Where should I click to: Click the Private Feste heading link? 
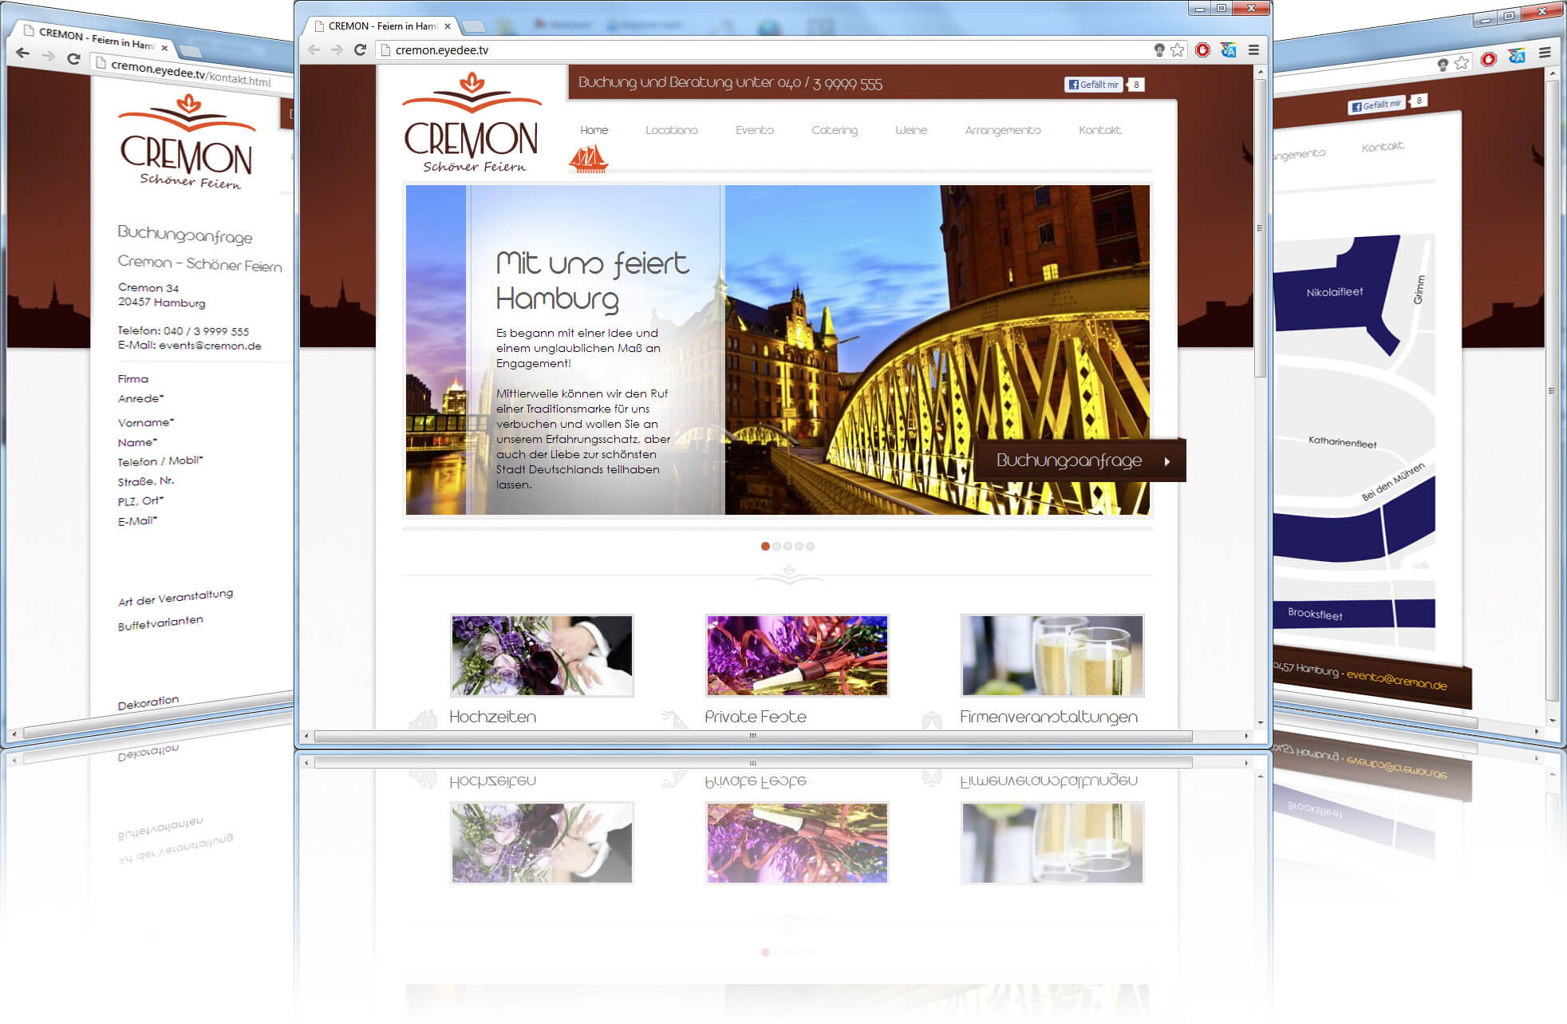coord(756,717)
